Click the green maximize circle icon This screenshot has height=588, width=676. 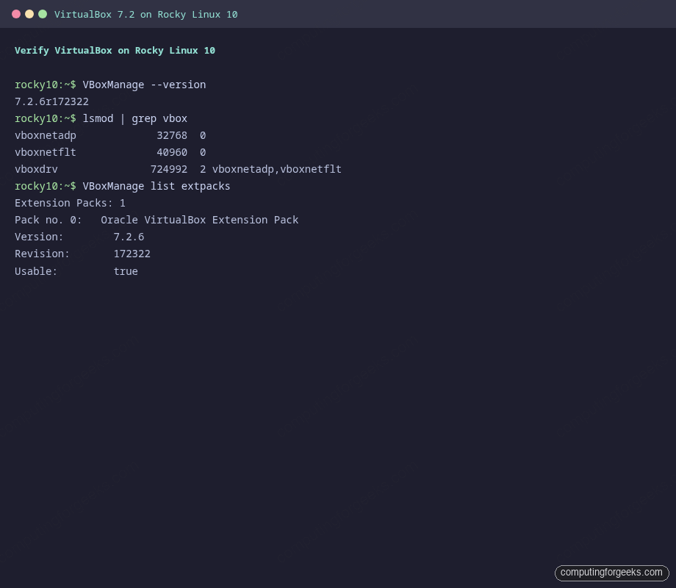43,14
